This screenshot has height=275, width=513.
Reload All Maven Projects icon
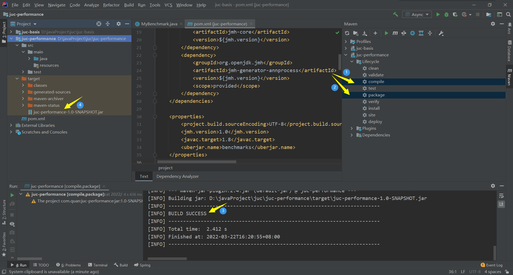347,33
